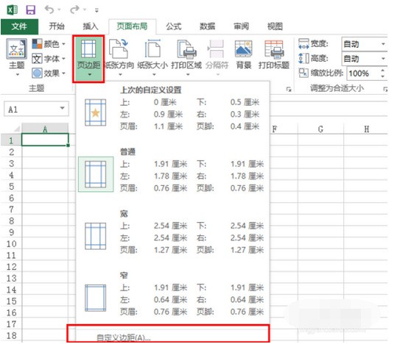Increase 缩放比例 with the up spinner arrow
400x344 pixels.
pyautogui.click(x=382, y=71)
